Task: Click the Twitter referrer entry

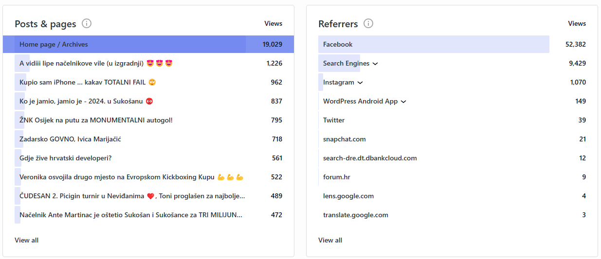Action: pyautogui.click(x=334, y=120)
